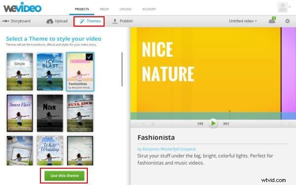
Task: Click the cloud Upload toolbar button
Action: pyautogui.click(x=57, y=21)
